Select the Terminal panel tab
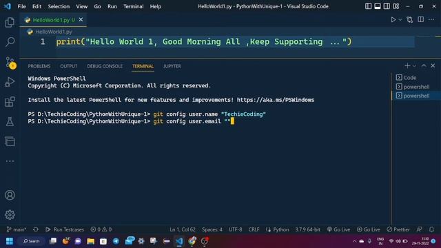Image resolution: width=441 pixels, height=248 pixels. pyautogui.click(x=143, y=66)
